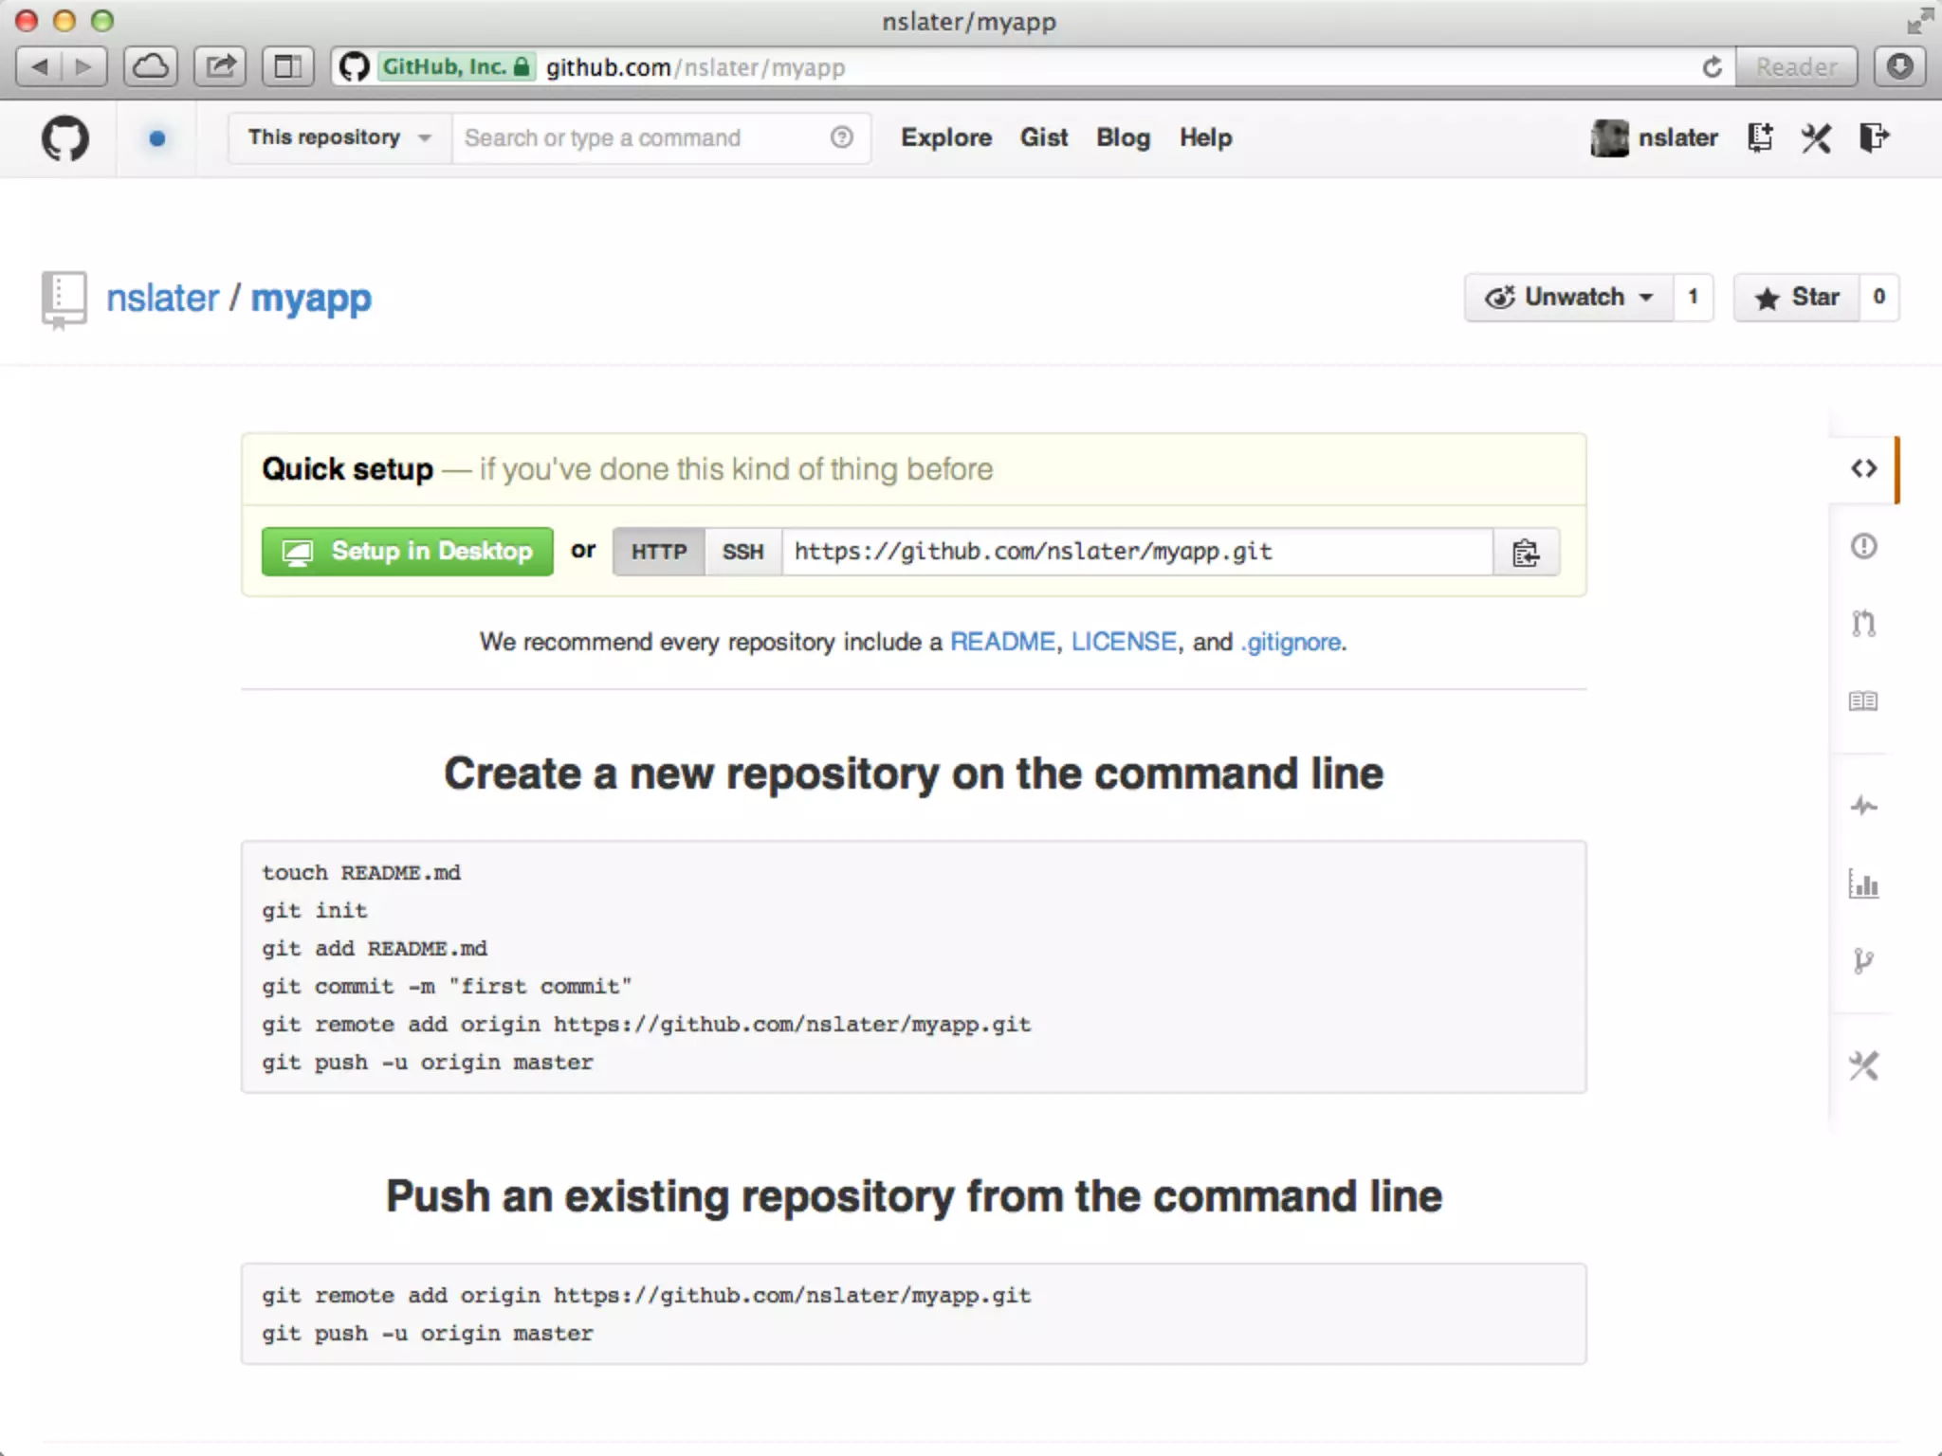Viewport: 1942px width, 1456px height.
Task: Open the Issues sidebar icon
Action: pyautogui.click(x=1863, y=546)
